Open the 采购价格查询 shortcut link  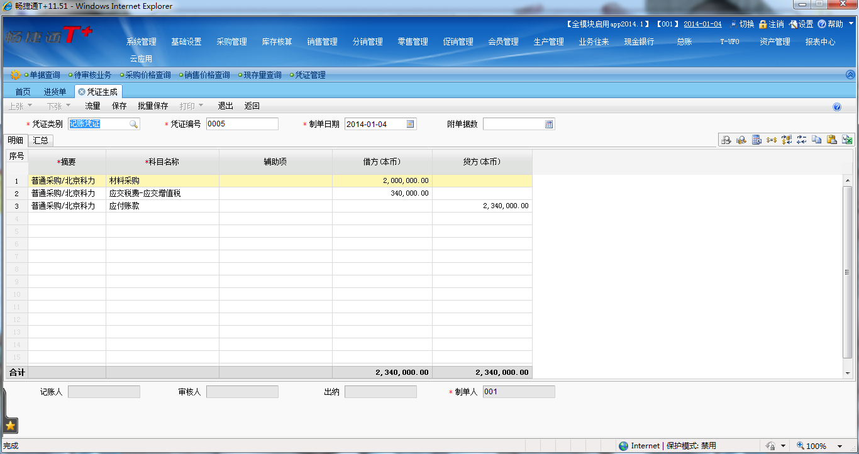[148, 75]
